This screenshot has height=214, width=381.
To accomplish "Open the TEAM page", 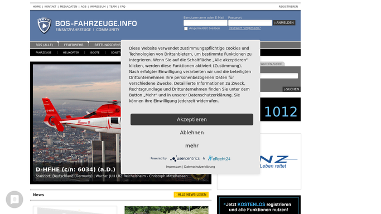I will [x=113, y=7].
